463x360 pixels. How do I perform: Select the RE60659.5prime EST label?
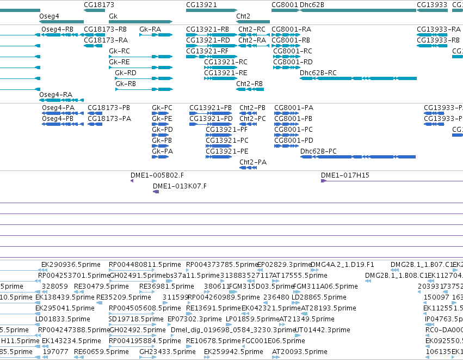coord(101,352)
